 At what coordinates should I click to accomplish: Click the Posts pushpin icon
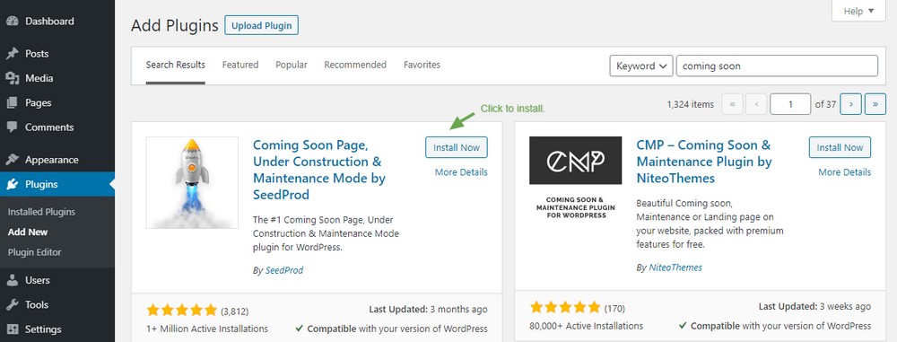point(12,54)
